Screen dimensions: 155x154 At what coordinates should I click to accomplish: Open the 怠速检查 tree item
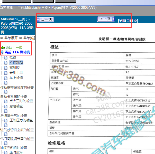point(16,106)
